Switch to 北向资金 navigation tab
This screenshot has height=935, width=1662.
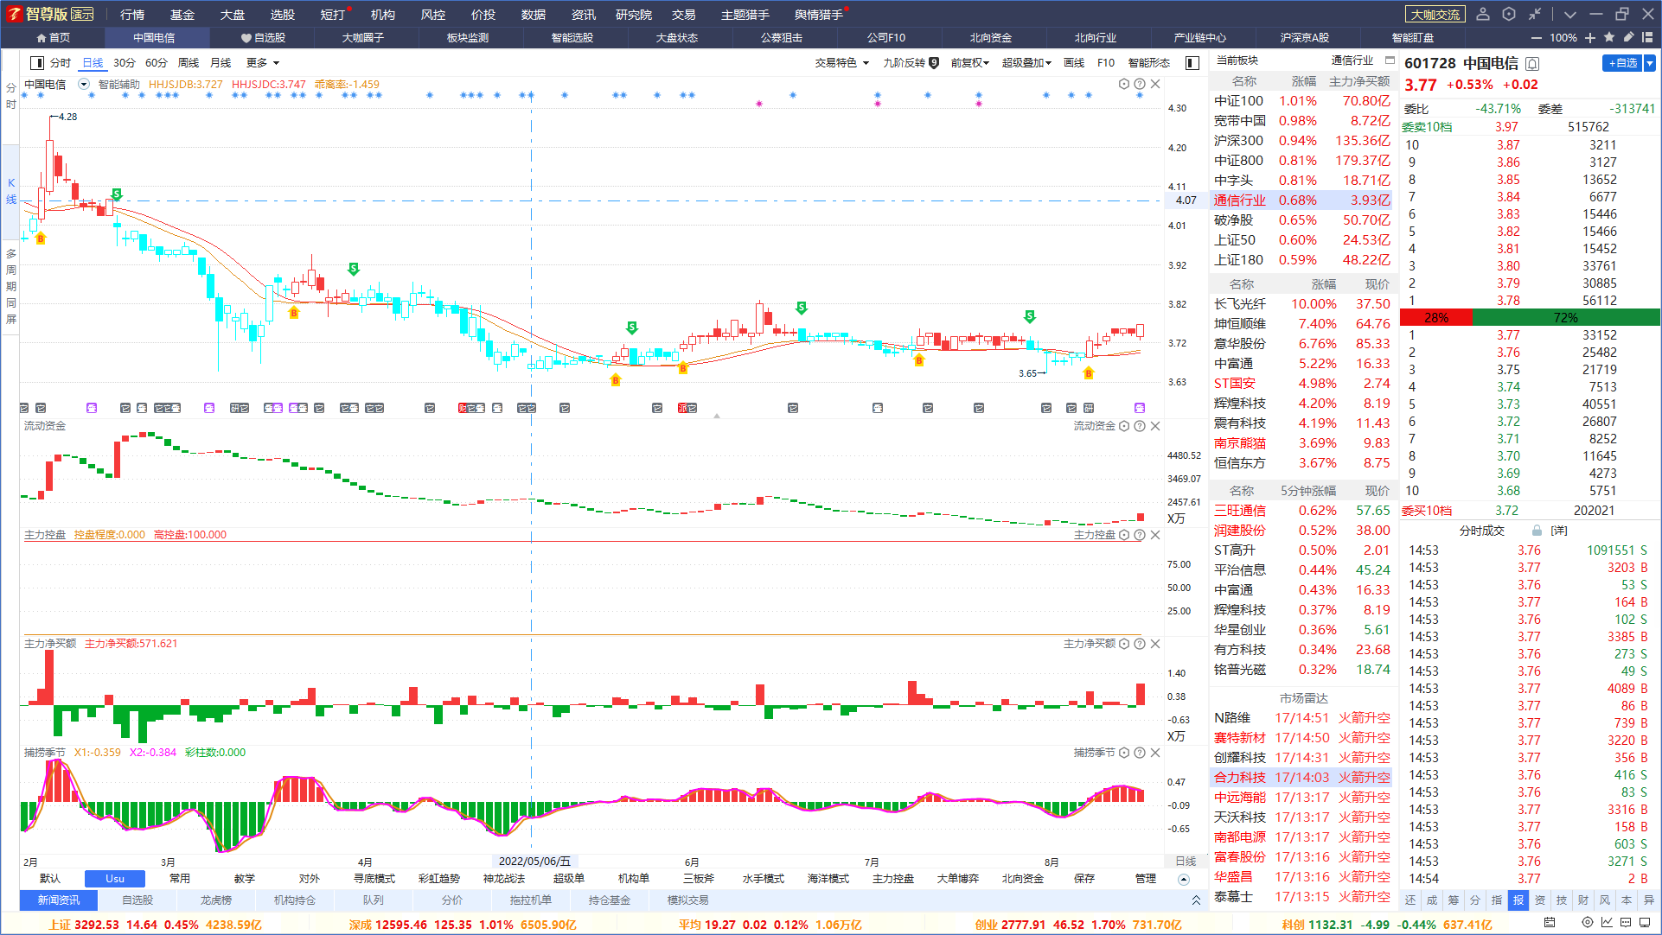991,38
